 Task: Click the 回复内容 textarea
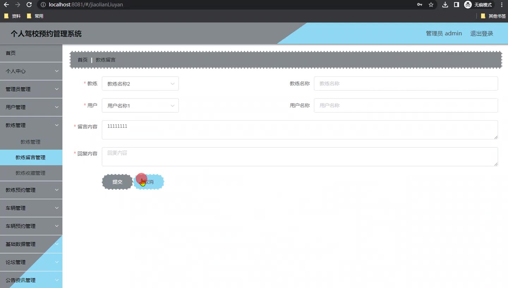click(300, 157)
